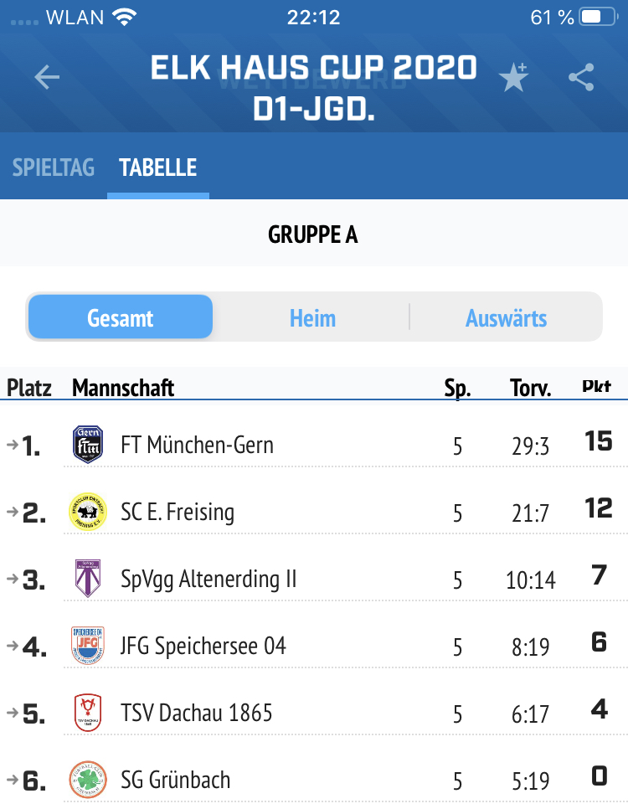Viewport: 628px width, 809px height.
Task: Tap the back arrow icon
Action: (x=47, y=77)
